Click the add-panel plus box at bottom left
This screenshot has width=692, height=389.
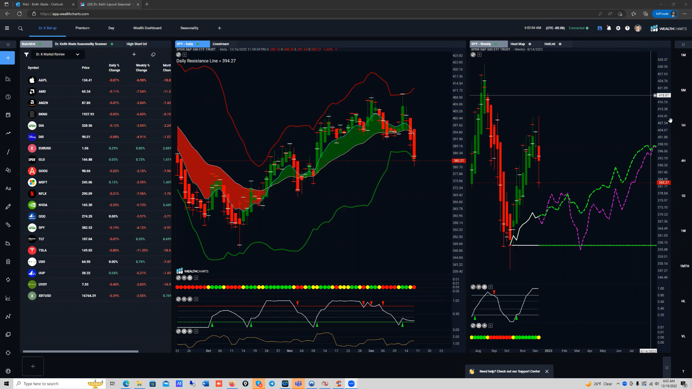point(33,366)
